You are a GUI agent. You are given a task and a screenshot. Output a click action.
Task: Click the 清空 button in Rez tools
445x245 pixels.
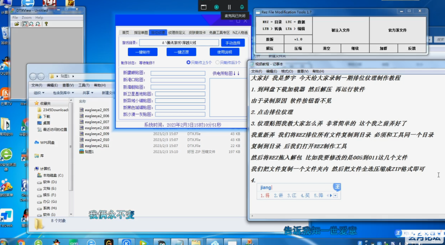click(326, 48)
